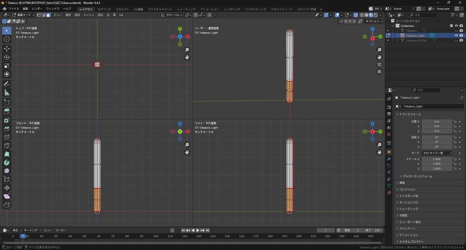Click the スケール Z value field
The height and width of the screenshot is (250, 466).
[437, 169]
